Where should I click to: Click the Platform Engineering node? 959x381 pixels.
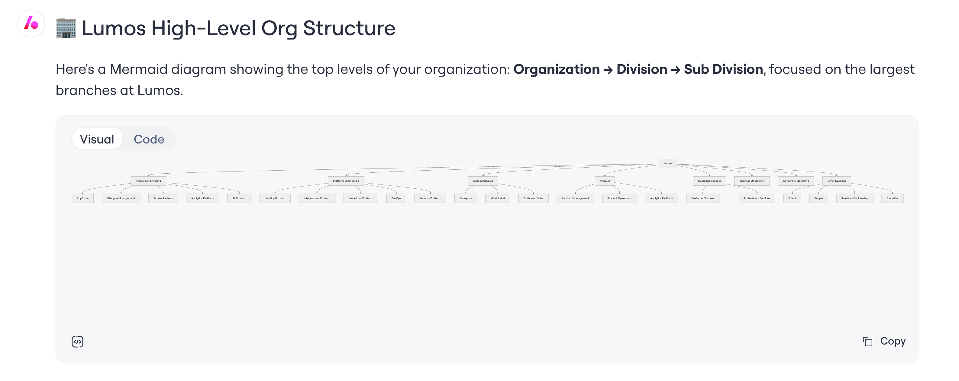point(346,181)
